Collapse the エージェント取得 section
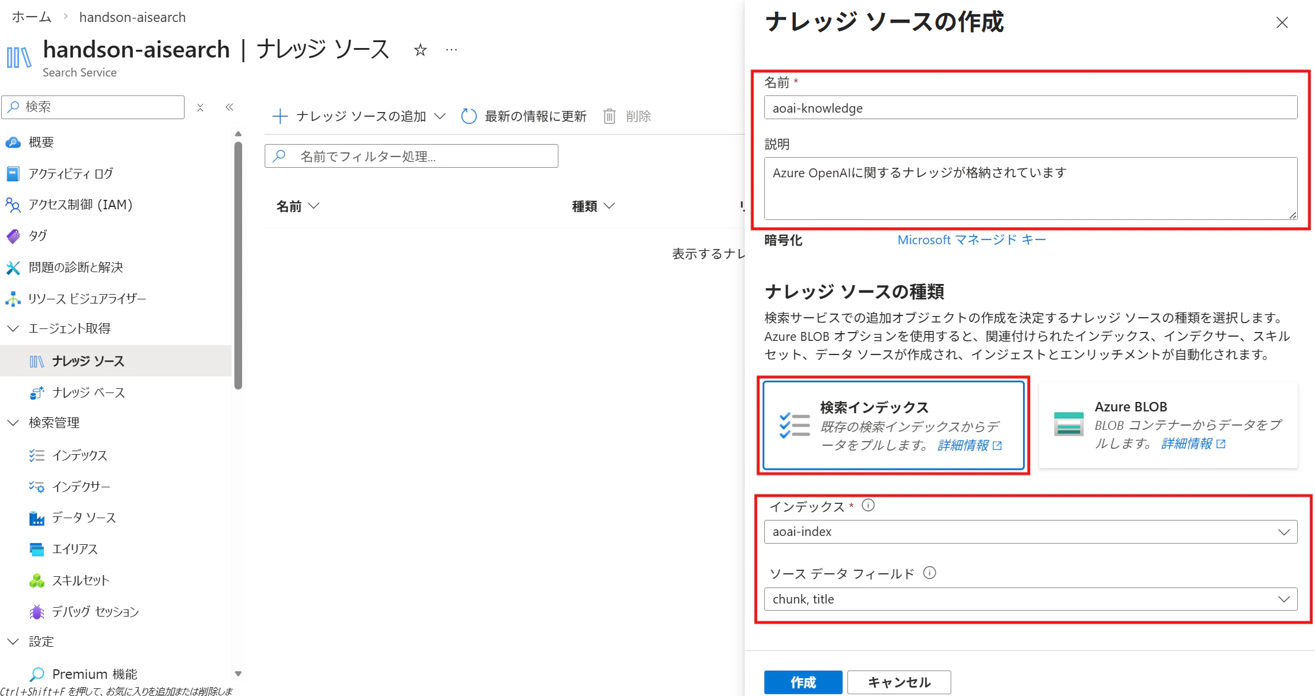 tap(13, 328)
